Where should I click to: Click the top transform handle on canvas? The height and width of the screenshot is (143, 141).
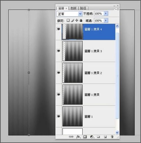pyautogui.click(x=29, y=10)
